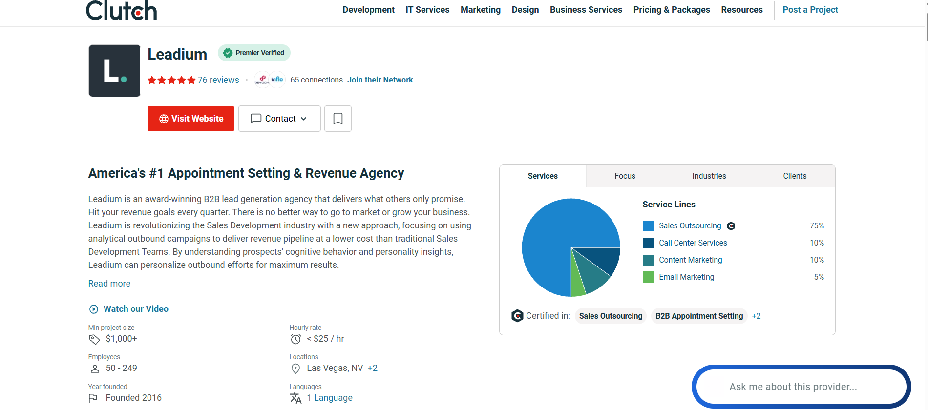Open the Business Services menu
928x410 pixels.
coord(586,10)
